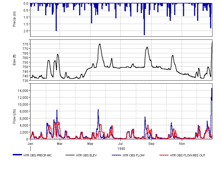Click the 775 elevation axis value
221x173 pixels.
[25, 44]
